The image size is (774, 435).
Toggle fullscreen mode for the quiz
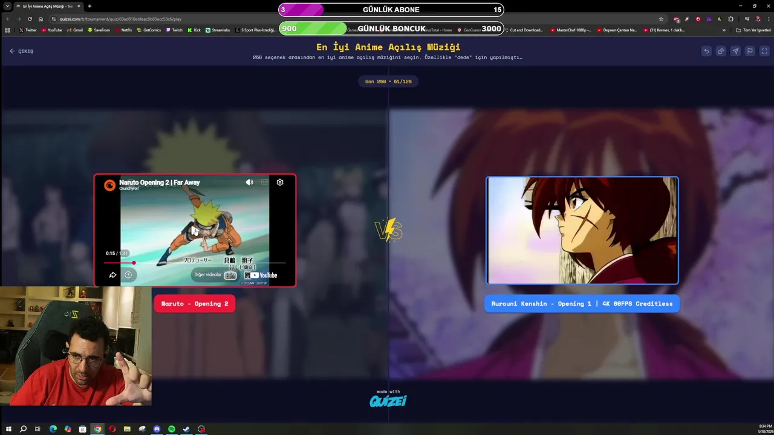(x=764, y=51)
